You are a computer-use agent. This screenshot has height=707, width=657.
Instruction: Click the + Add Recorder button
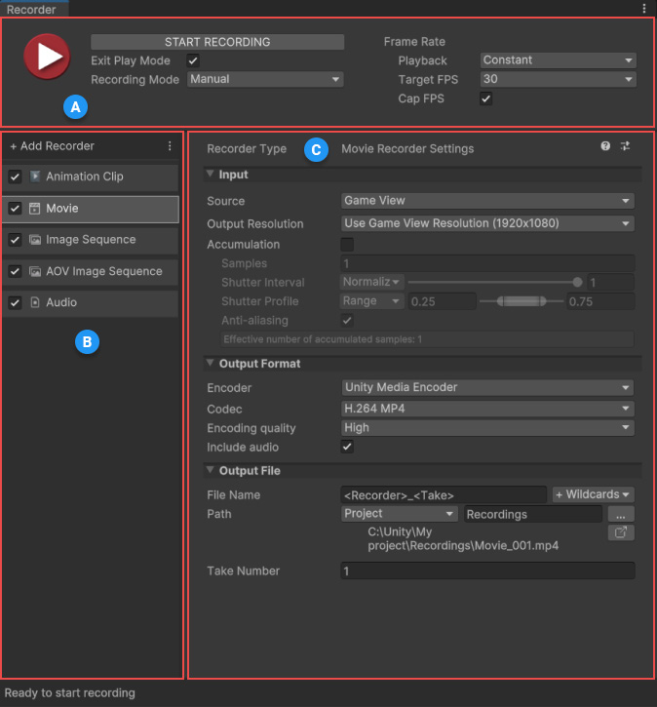(53, 146)
